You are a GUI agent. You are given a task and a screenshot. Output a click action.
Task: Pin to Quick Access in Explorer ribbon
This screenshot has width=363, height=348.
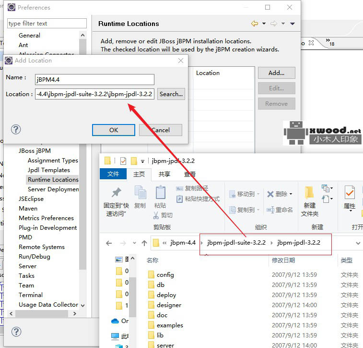point(116,192)
